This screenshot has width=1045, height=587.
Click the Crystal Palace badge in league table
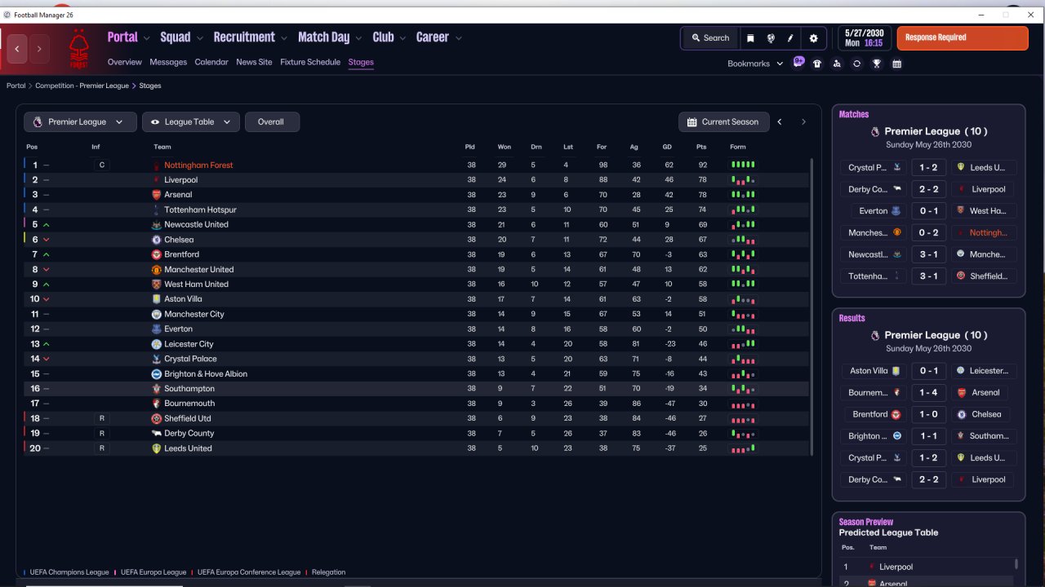coord(157,359)
